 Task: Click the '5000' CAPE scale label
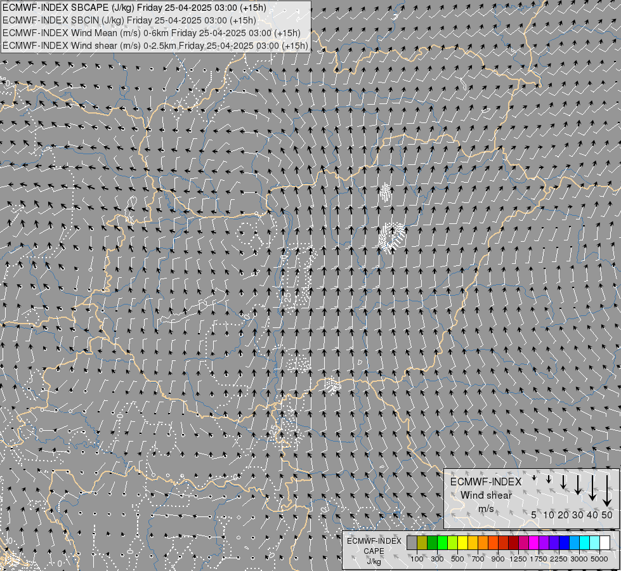(599, 559)
